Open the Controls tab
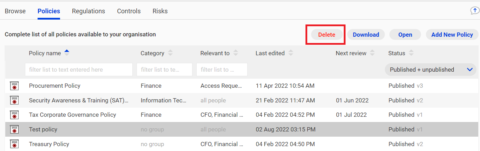 (129, 11)
